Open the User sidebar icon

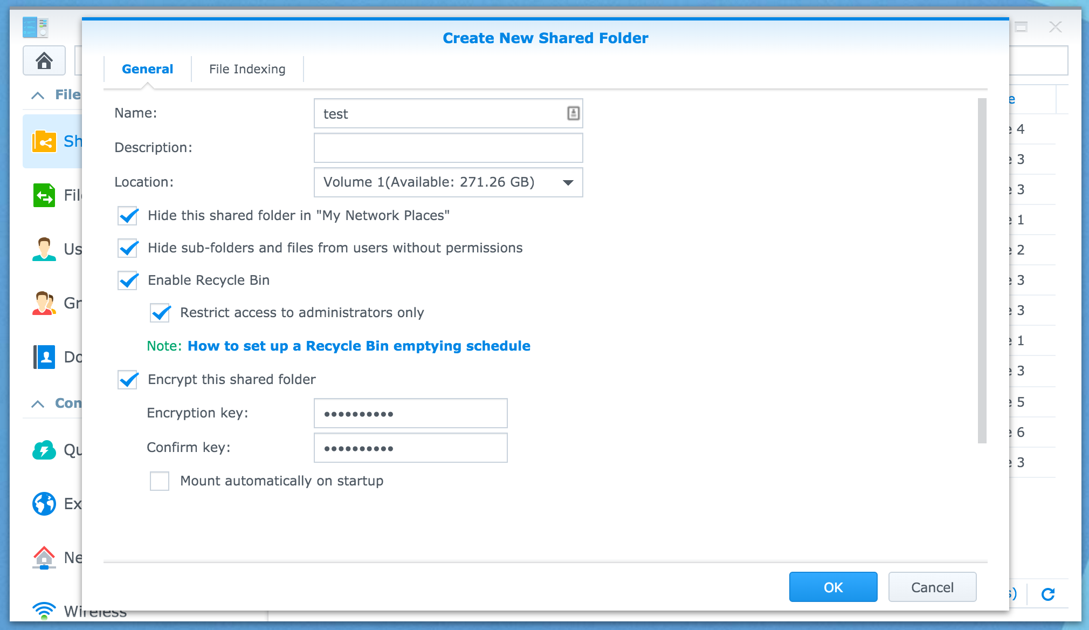click(x=44, y=249)
